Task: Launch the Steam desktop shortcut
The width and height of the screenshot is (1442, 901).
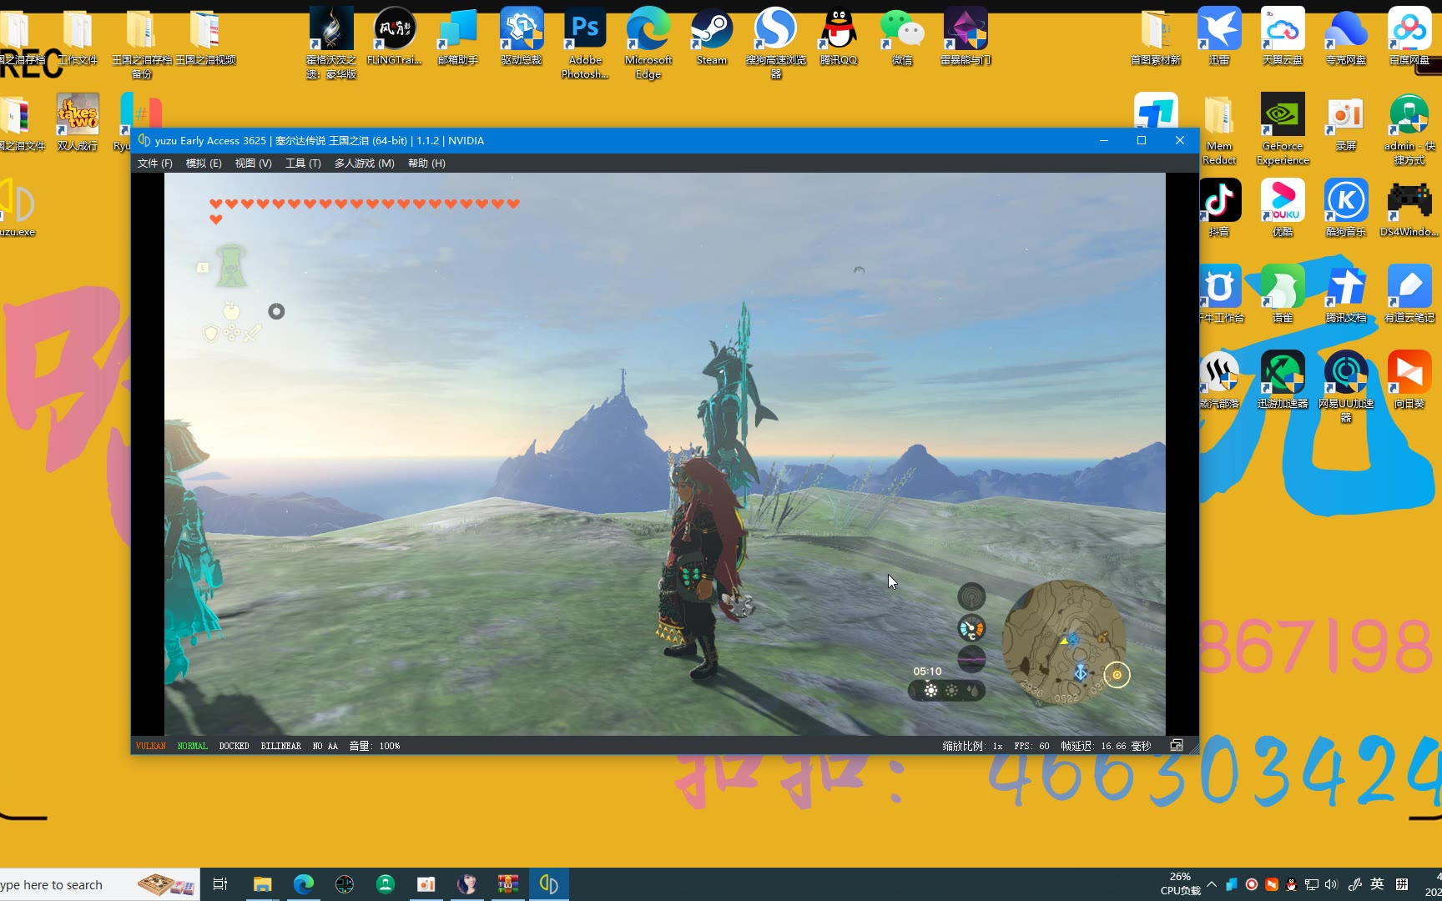Action: tap(712, 36)
